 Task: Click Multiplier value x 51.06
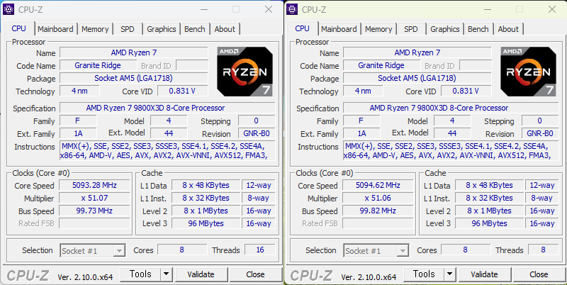378,199
